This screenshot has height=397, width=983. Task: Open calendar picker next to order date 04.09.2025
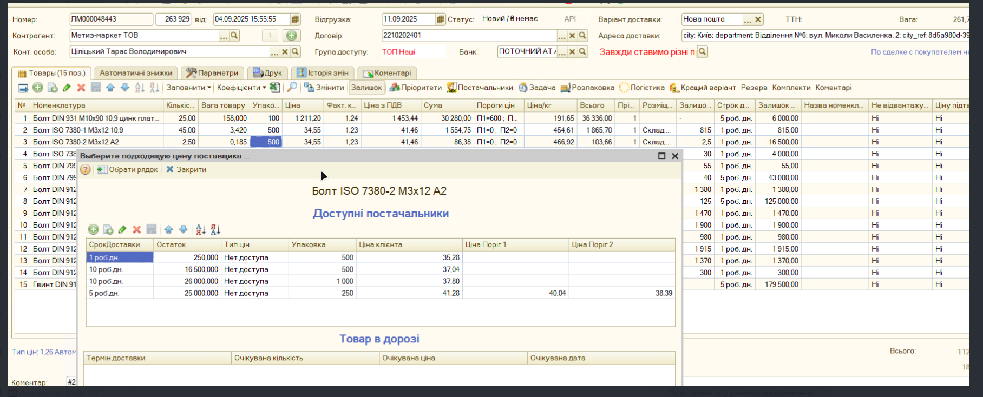tap(295, 19)
